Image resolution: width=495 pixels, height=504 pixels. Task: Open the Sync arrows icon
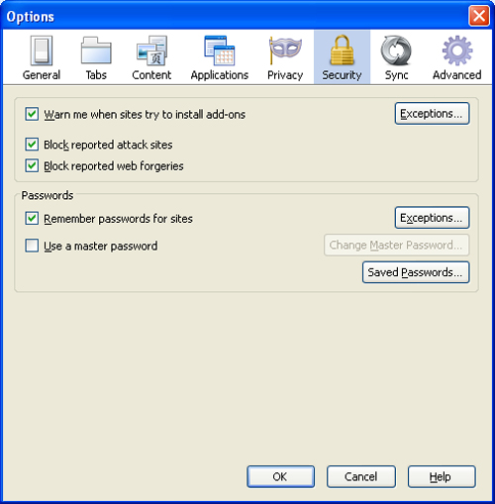click(396, 50)
